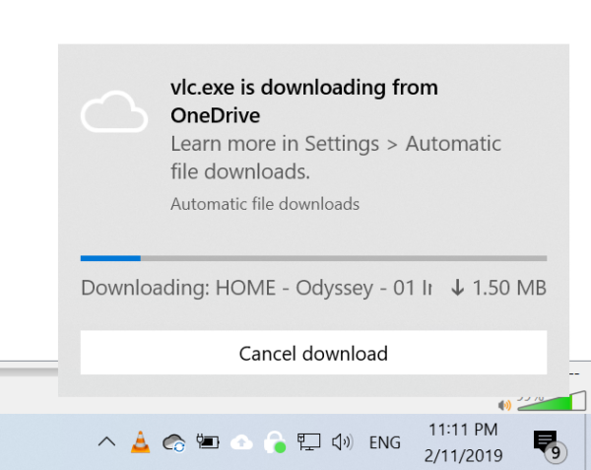Viewport: 591px width, 470px height.
Task: Click the OneDrive syncing cloud tray icon
Action: [x=173, y=442]
